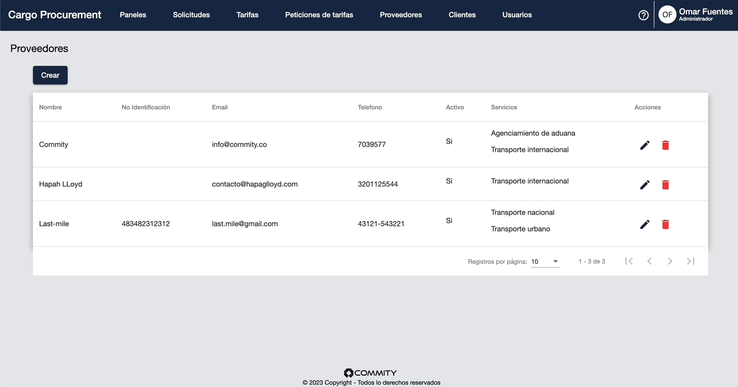Navigate to Solicitudes tab
This screenshot has width=738, height=387.
coord(191,15)
